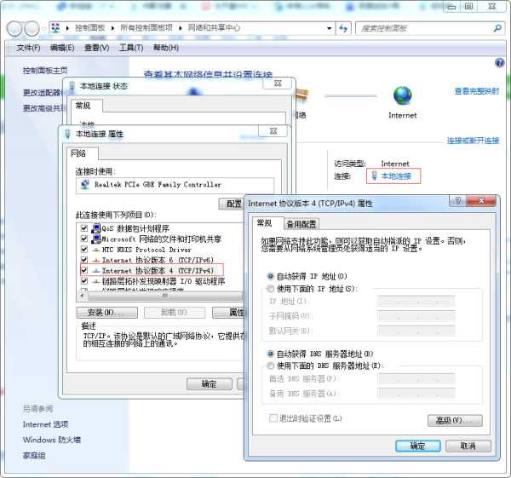Click the control panel icon in the address bar
This screenshot has height=478, width=511.
(55, 28)
